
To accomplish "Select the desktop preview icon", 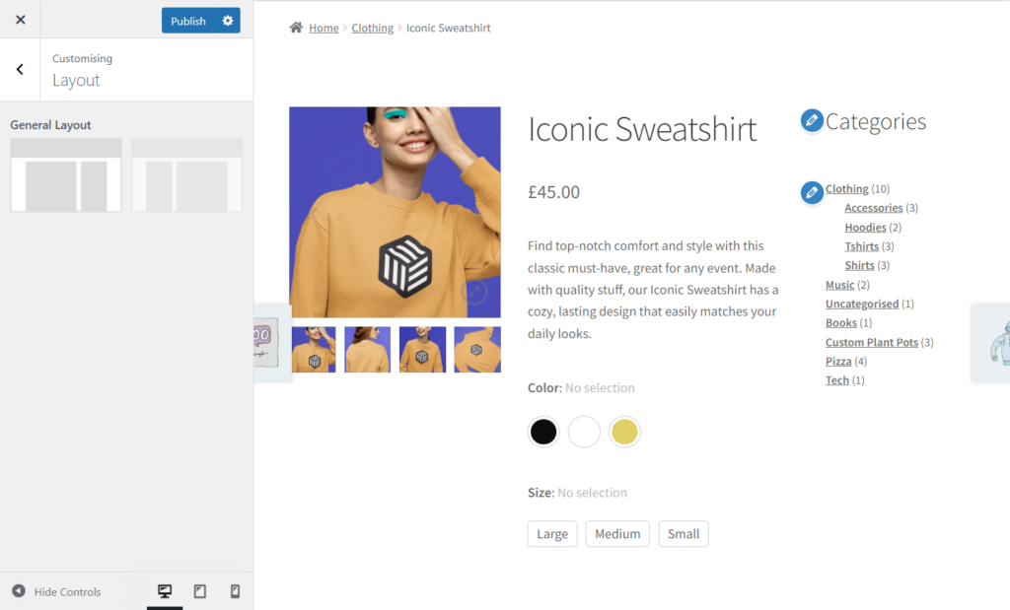I will coord(164,590).
